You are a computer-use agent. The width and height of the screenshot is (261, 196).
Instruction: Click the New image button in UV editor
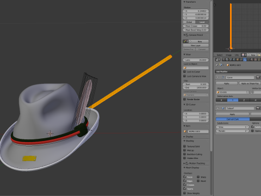pyautogui.click(x=252, y=55)
